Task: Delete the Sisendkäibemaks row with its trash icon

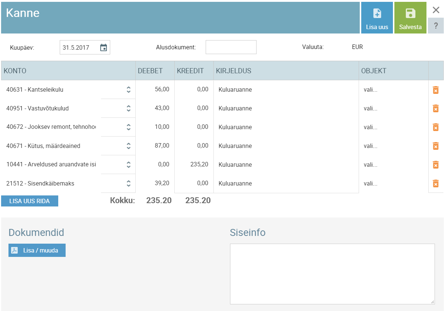Action: pos(436,183)
